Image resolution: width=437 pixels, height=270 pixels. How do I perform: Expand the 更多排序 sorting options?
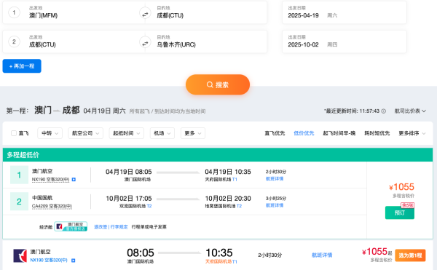(412, 133)
